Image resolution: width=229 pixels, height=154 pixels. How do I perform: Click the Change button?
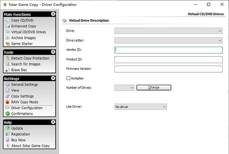click(x=154, y=88)
